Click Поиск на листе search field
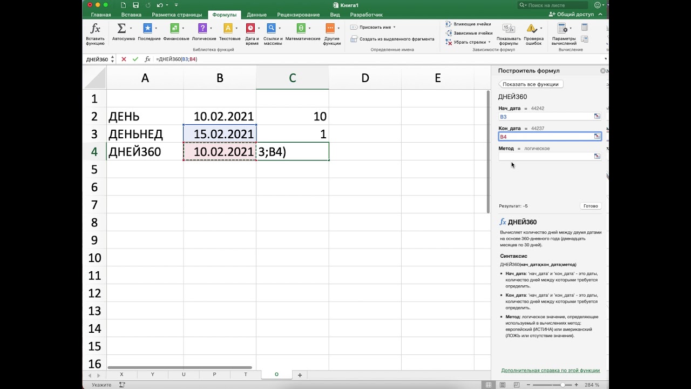 (x=553, y=5)
